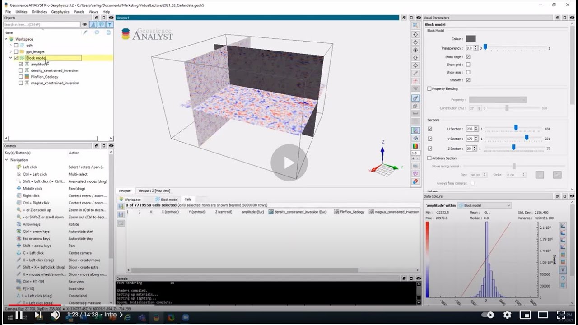Click the colour legend icon in viewport toolbar
Screen dimensions: 578x325
pyautogui.click(x=415, y=146)
